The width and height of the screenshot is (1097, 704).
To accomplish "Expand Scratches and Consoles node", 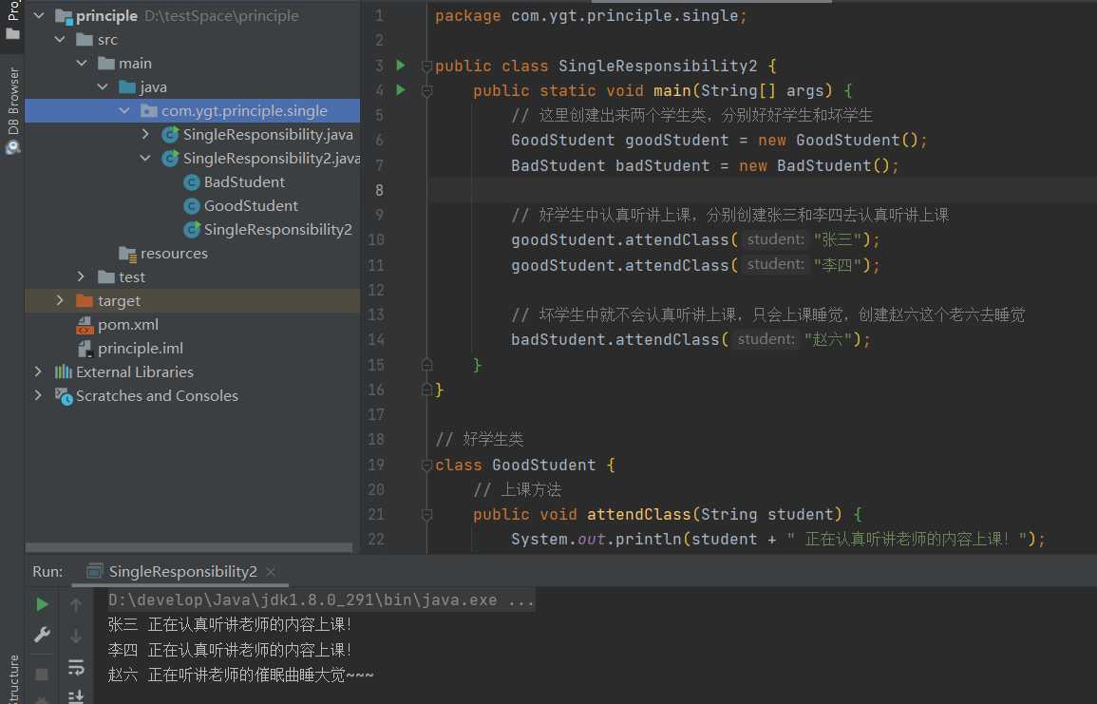I will click(39, 395).
